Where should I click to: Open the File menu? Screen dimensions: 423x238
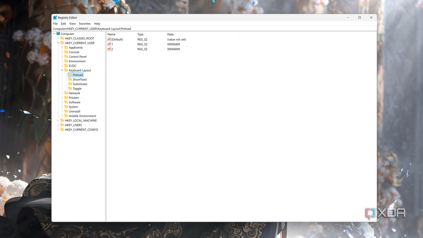click(55, 24)
